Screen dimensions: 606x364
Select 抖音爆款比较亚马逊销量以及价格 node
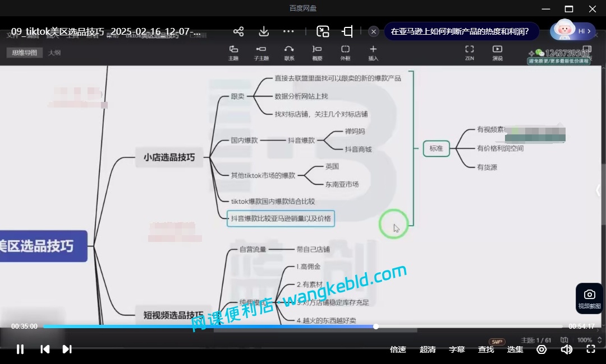click(x=281, y=218)
